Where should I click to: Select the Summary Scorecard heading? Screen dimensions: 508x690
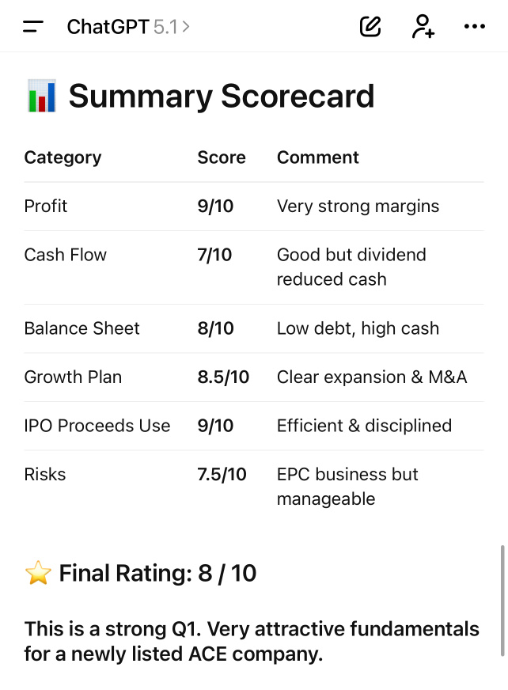coord(222,96)
